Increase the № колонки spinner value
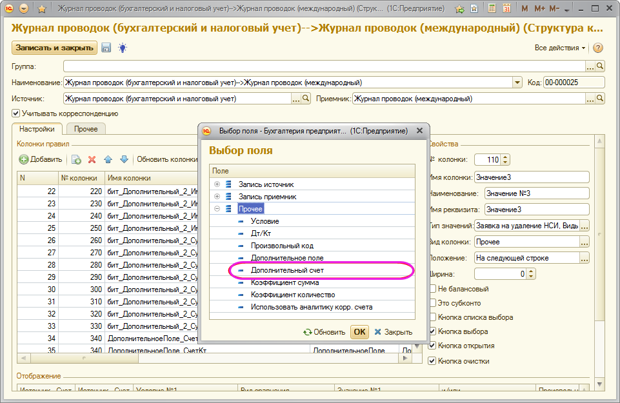620x403 pixels. tap(505, 157)
